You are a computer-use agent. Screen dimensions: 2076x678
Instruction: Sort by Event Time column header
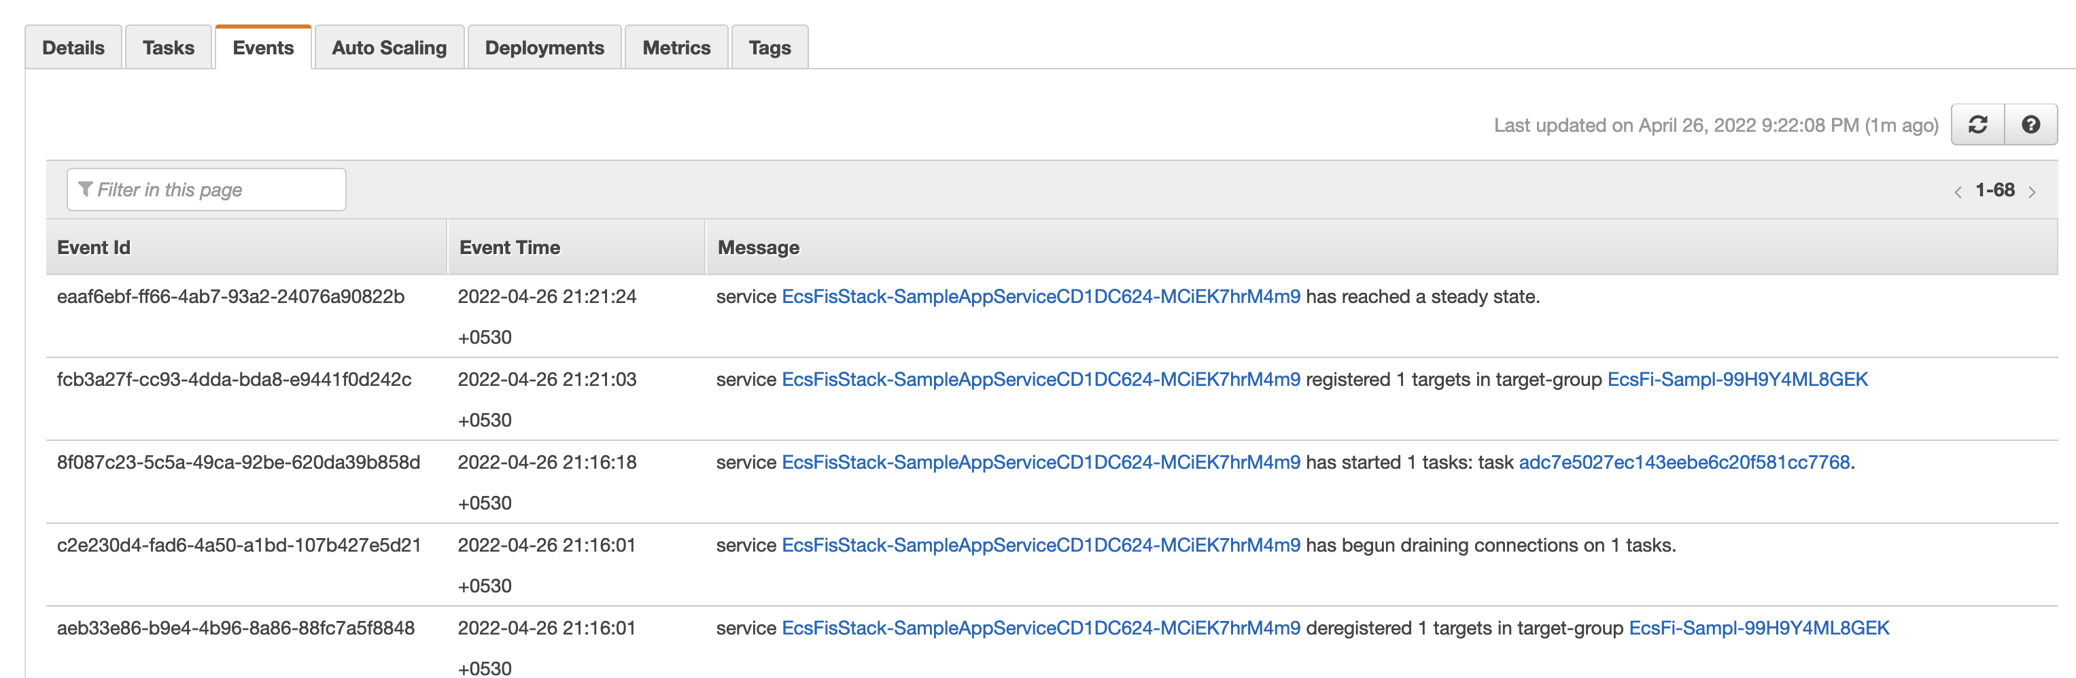coord(509,247)
